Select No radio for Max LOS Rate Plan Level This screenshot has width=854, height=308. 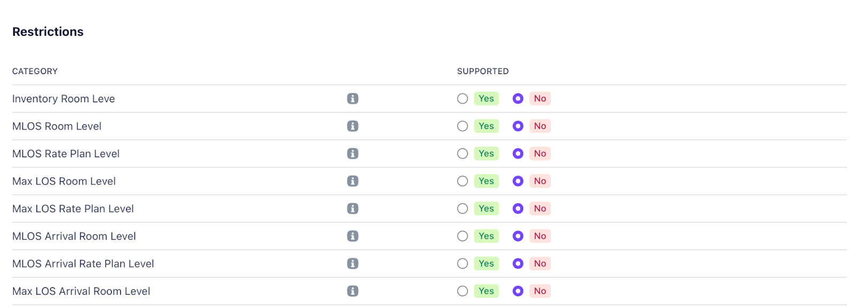518,209
